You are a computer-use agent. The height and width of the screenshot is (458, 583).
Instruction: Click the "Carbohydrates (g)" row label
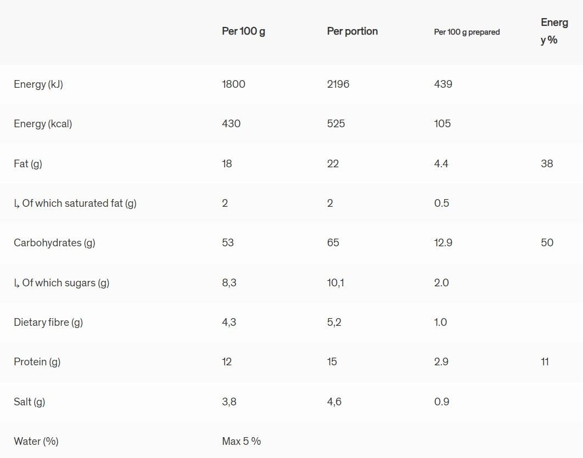tap(54, 243)
